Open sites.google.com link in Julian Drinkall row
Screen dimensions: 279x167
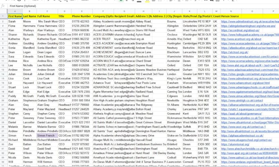250,74
